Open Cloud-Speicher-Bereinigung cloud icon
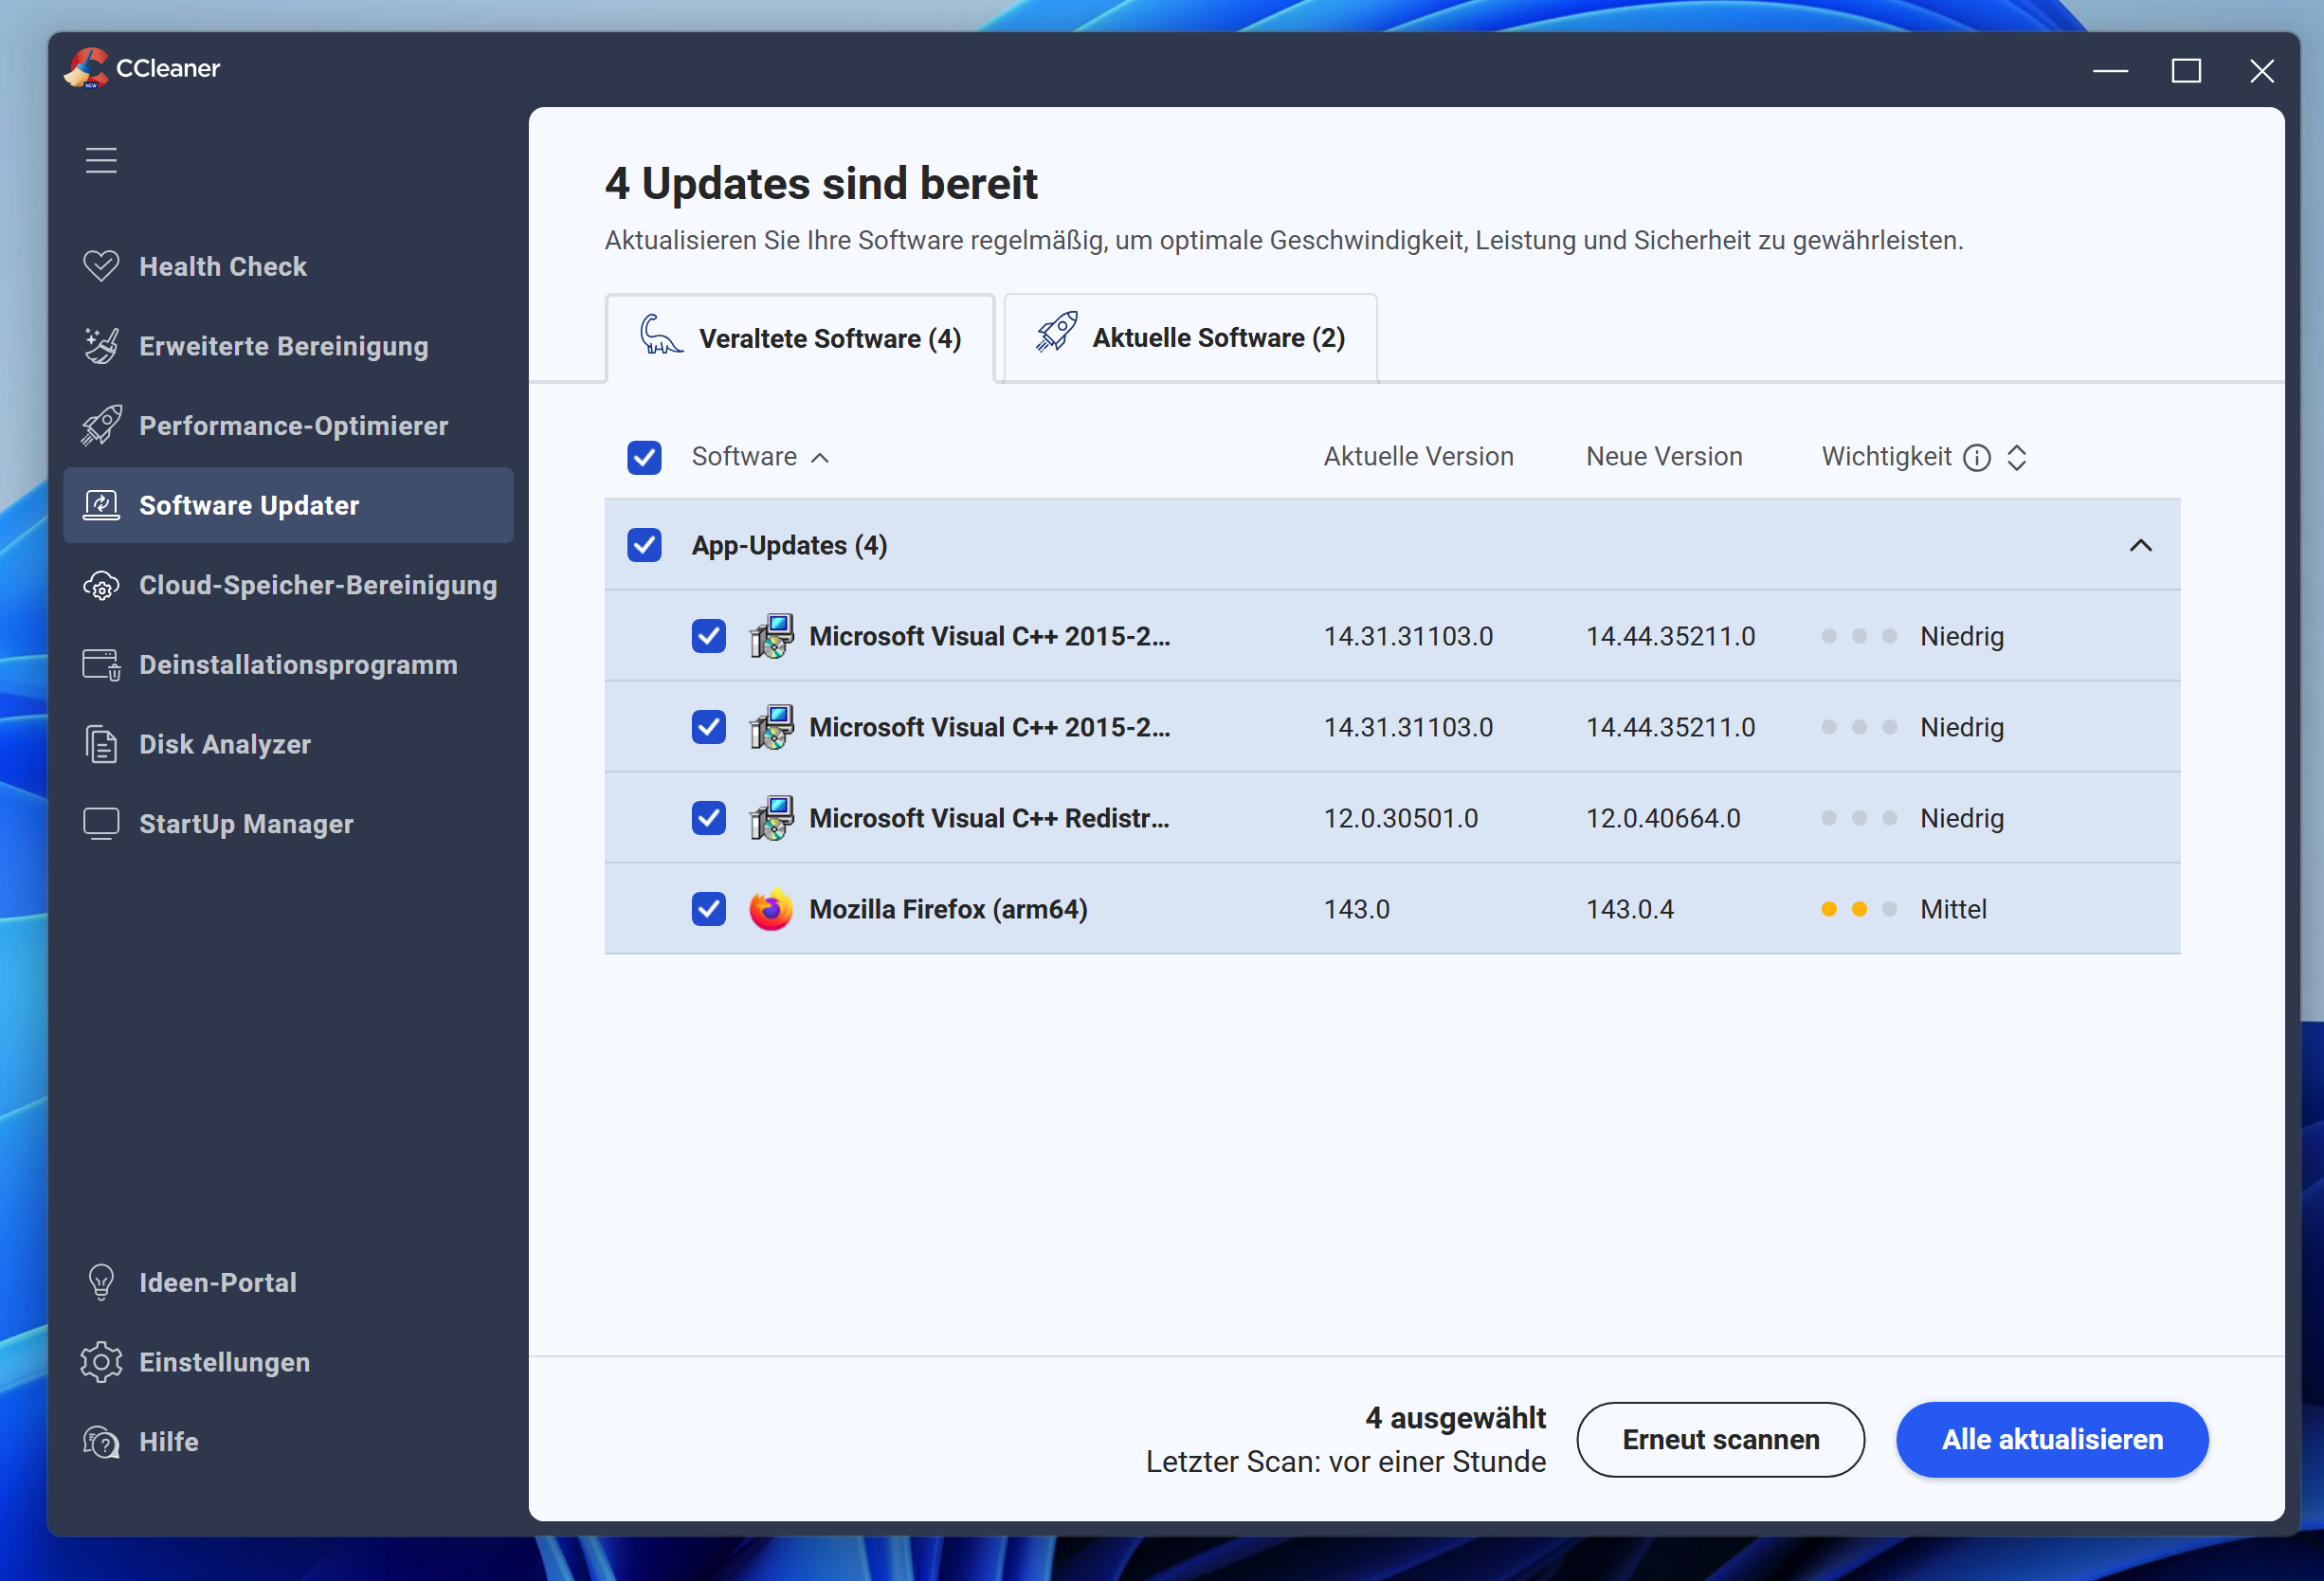2324x1581 pixels. [x=101, y=585]
